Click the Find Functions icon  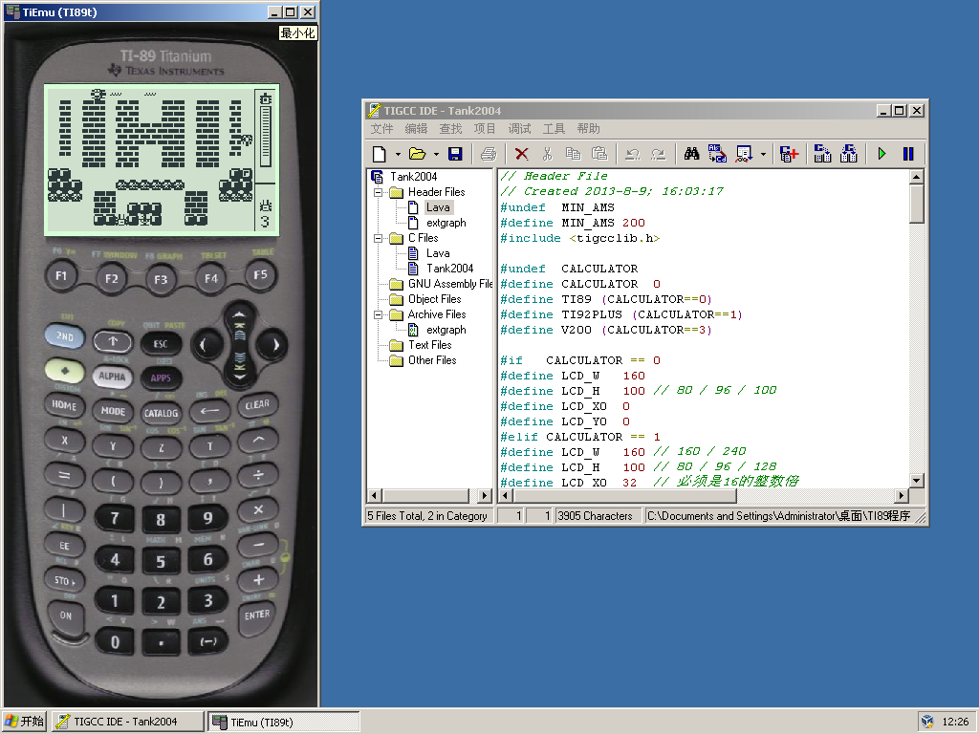tap(744, 154)
